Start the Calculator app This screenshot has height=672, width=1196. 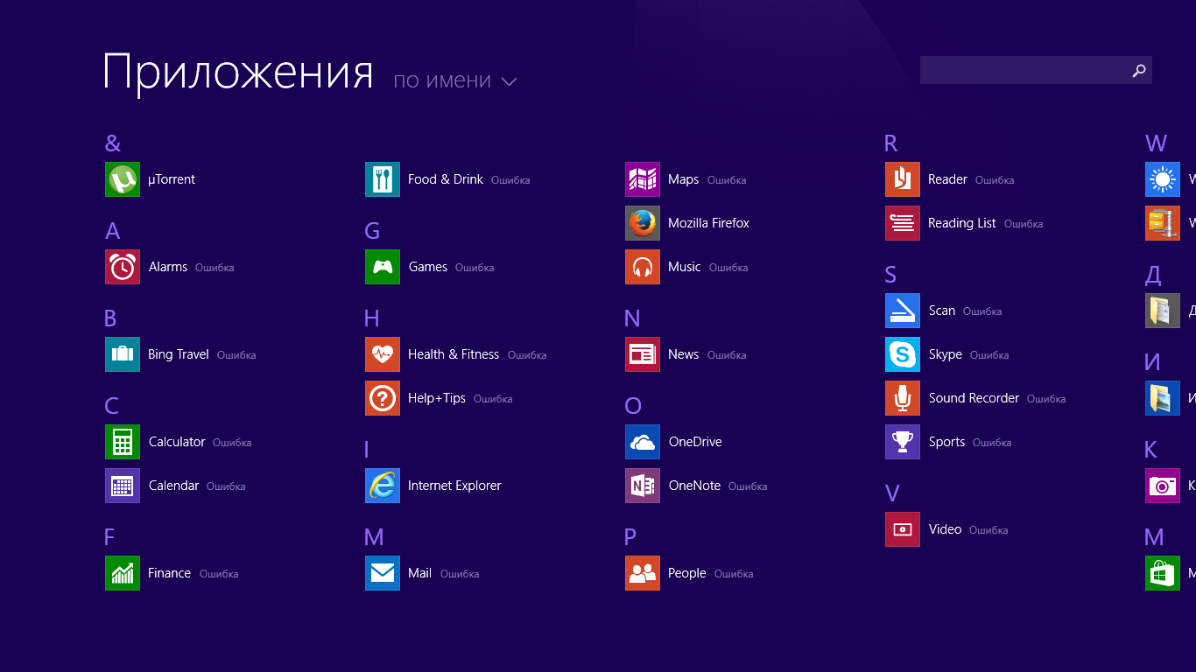(123, 442)
